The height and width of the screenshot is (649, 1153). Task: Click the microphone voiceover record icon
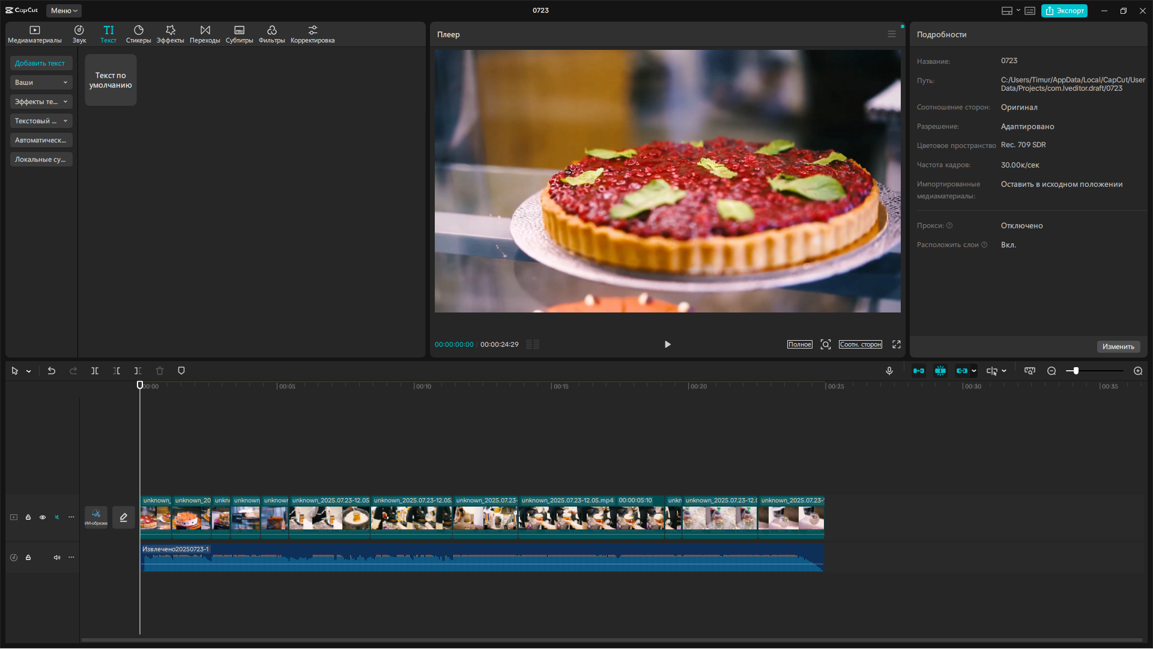pyautogui.click(x=889, y=371)
